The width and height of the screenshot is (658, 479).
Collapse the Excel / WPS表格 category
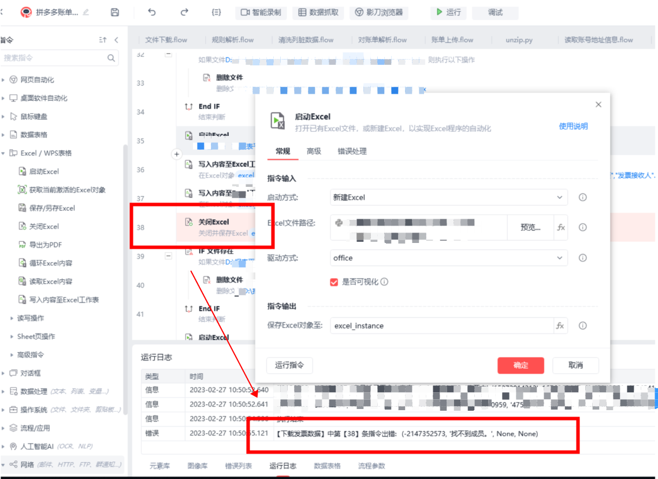[x=3, y=153]
